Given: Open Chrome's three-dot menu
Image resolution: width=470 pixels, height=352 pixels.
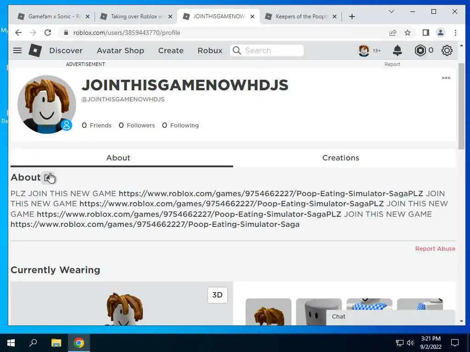Looking at the screenshot, I should coord(455,33).
